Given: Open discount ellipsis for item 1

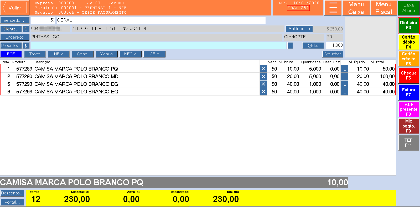Looking at the screenshot, I should 344,69.
